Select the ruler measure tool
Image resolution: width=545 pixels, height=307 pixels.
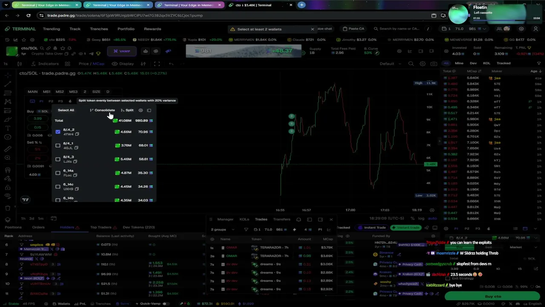click(8, 149)
